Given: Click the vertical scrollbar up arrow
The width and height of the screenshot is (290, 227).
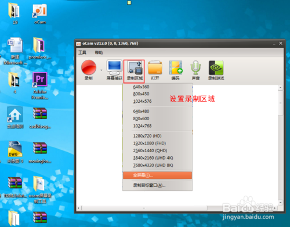Looking at the screenshot, I should [280, 88].
